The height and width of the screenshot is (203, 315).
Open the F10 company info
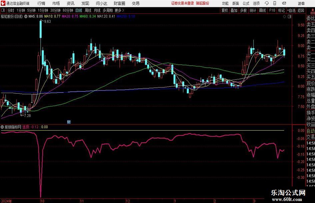click(272, 10)
